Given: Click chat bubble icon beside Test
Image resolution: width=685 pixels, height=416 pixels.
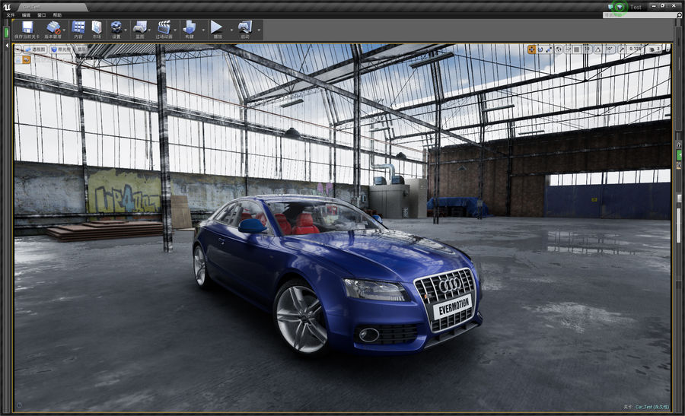Looking at the screenshot, I should coord(610,7).
